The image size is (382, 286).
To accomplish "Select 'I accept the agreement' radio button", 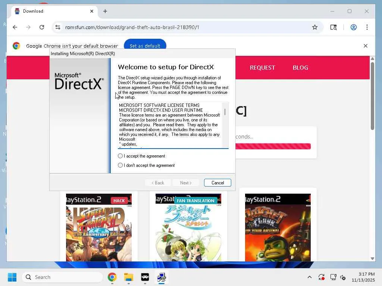I will tap(120, 156).
